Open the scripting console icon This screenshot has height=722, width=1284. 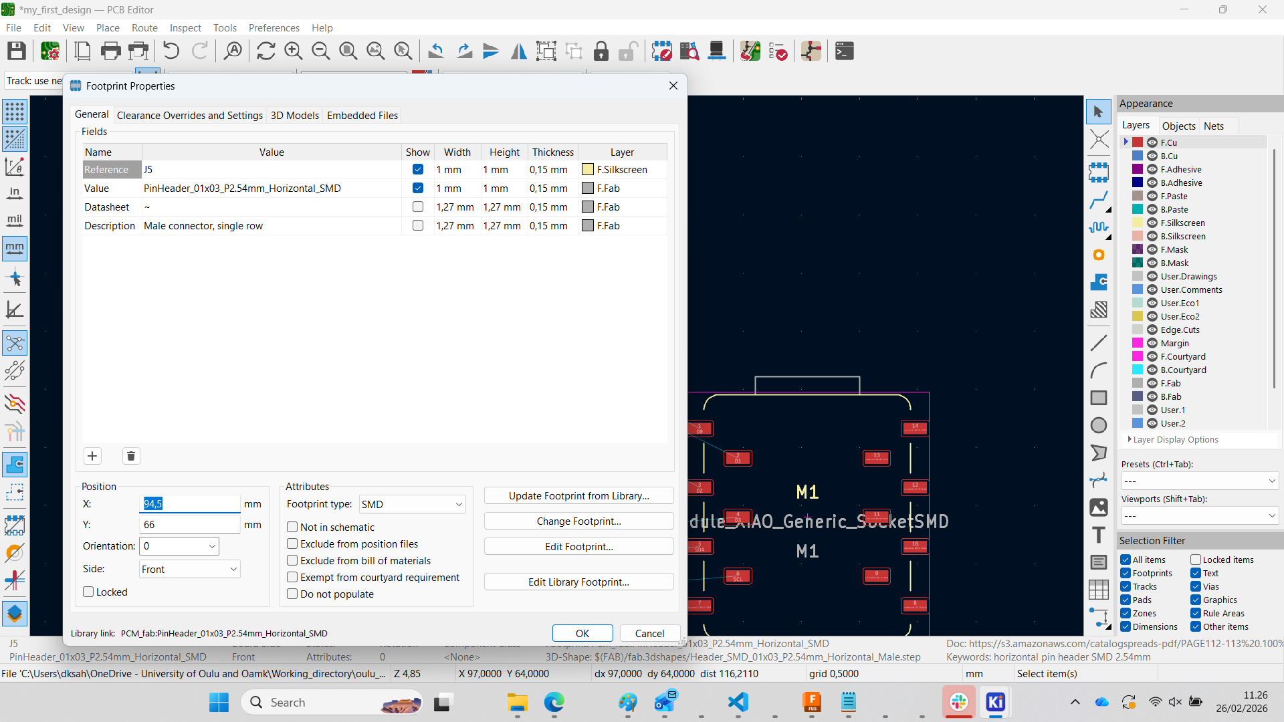click(x=845, y=51)
